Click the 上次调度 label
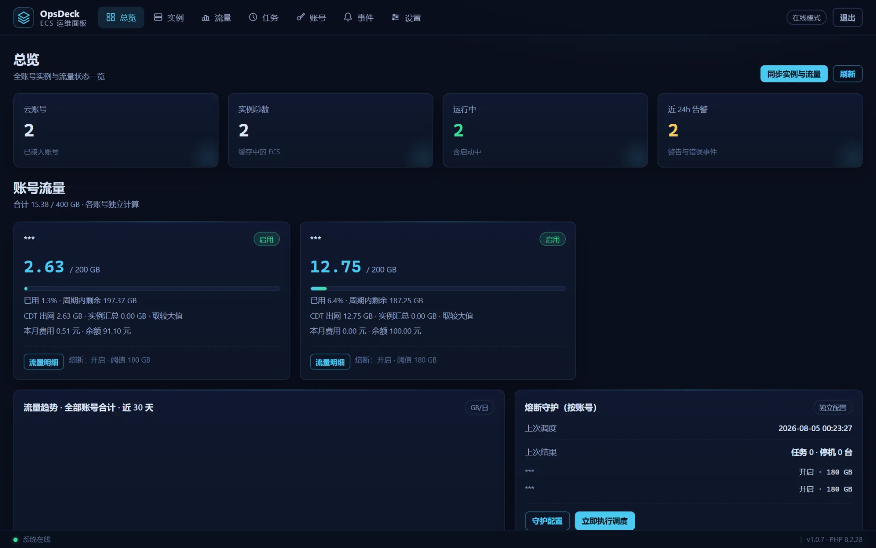 coord(541,428)
